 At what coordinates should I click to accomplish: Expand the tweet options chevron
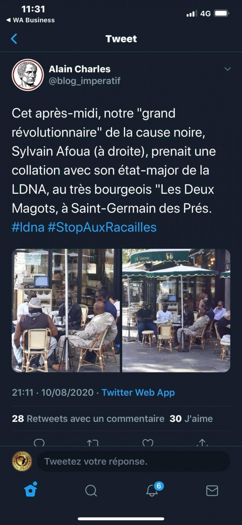tap(227, 69)
